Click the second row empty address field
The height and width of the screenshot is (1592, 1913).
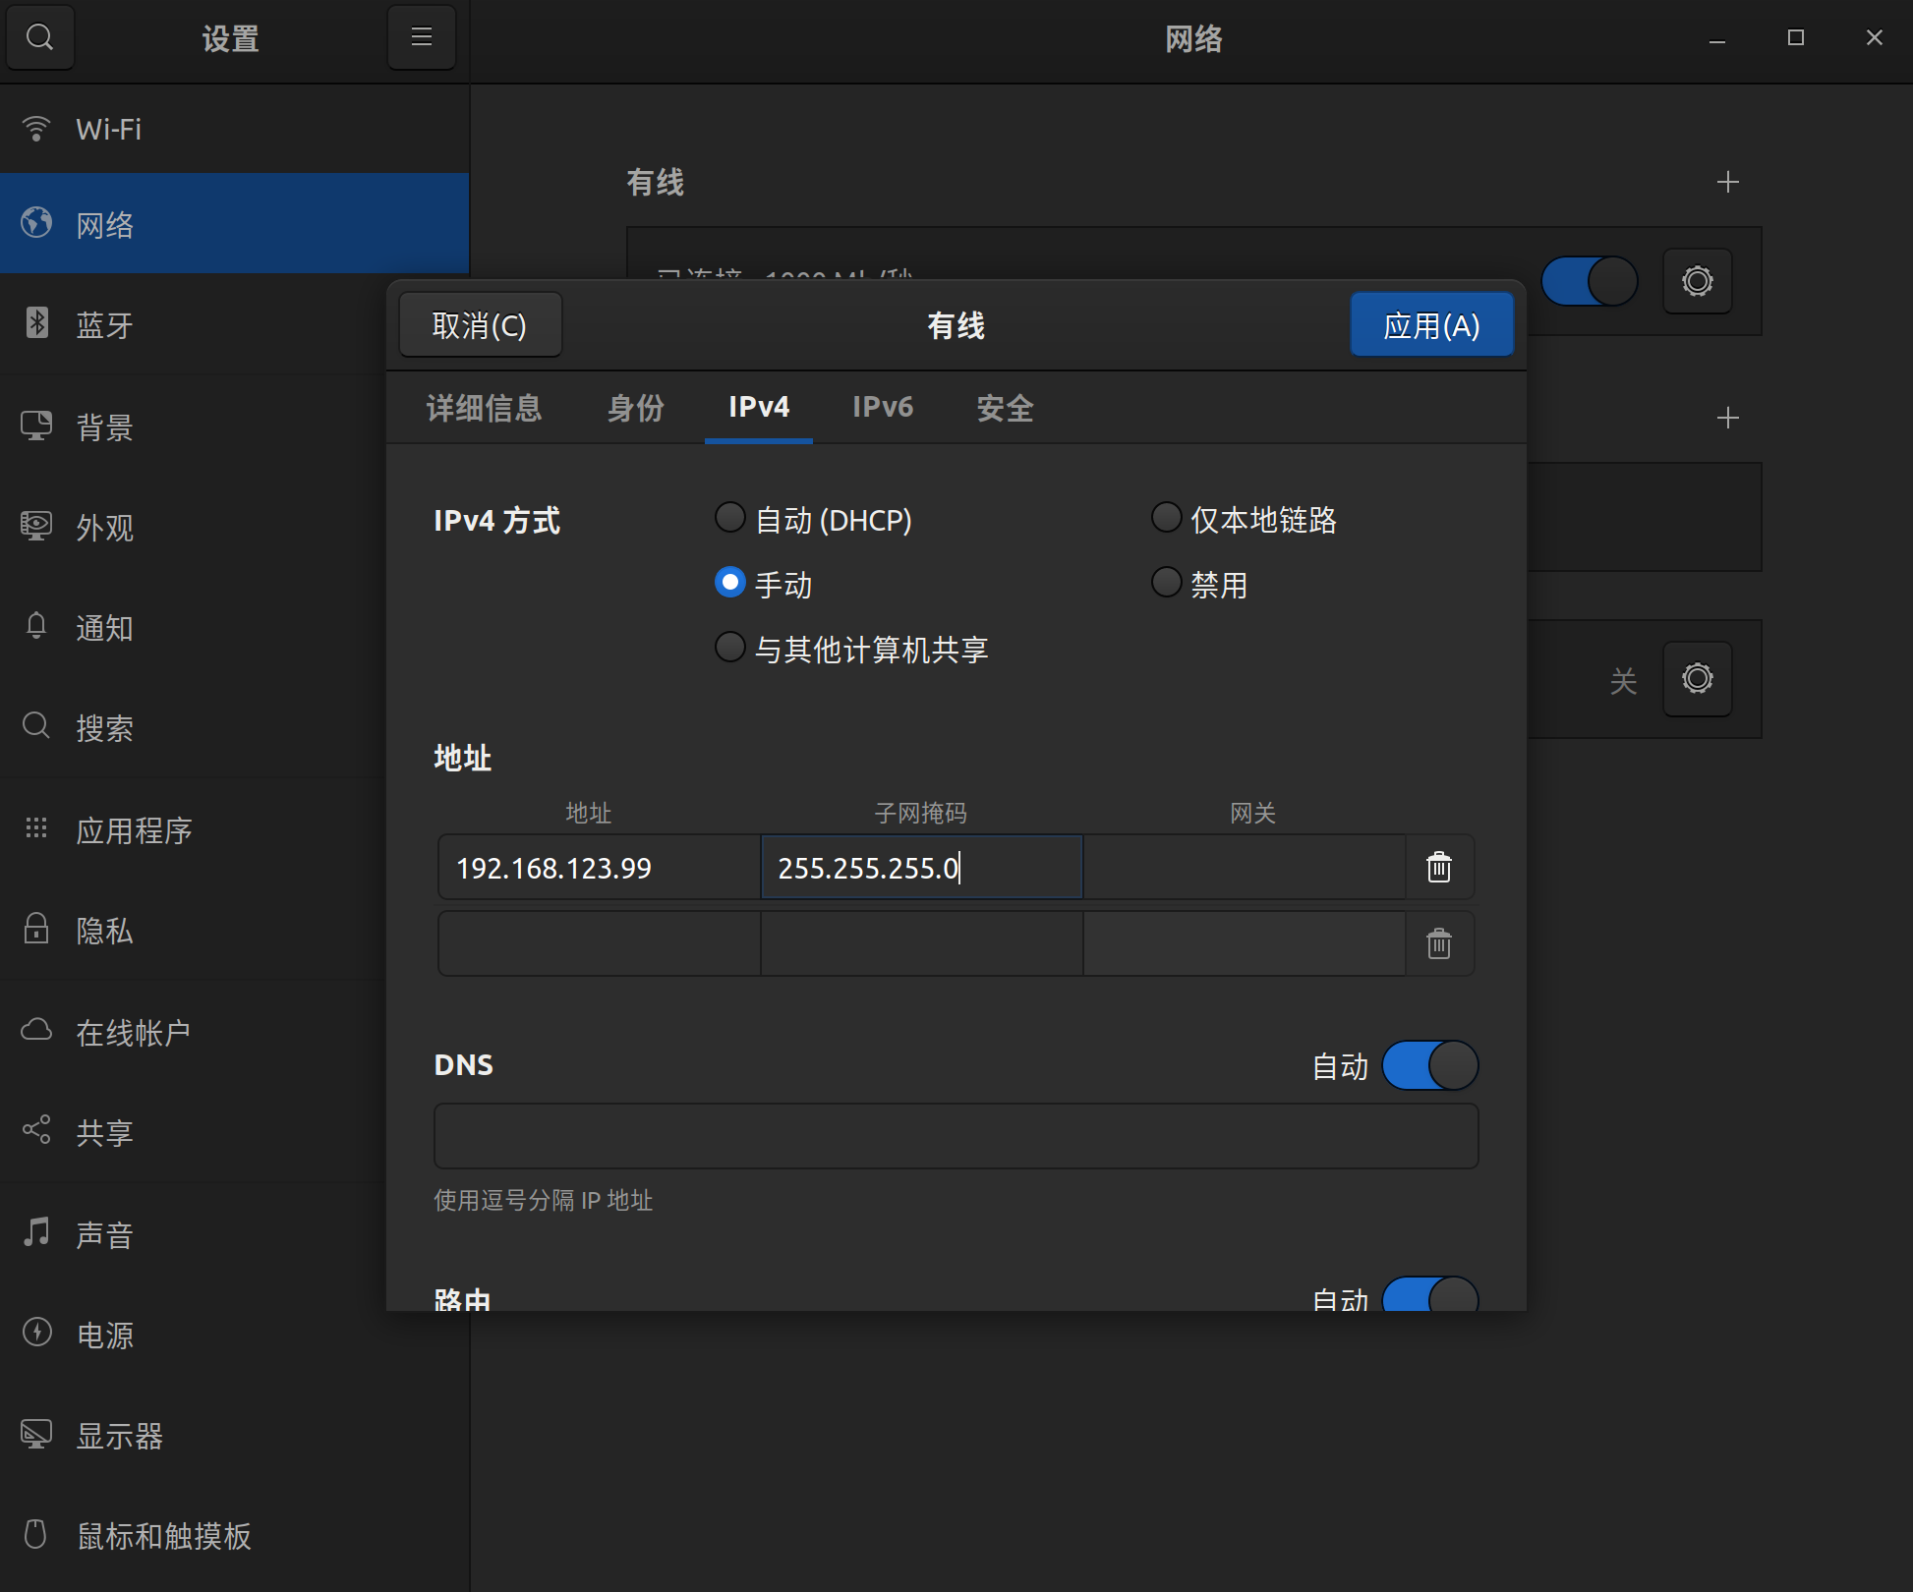pyautogui.click(x=599, y=943)
